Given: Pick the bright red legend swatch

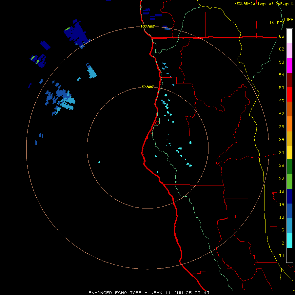Looking at the screenshot, I should click(289, 94).
